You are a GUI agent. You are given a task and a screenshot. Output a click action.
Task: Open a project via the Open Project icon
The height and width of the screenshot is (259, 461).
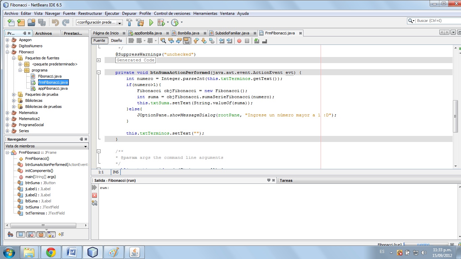tap(30, 22)
